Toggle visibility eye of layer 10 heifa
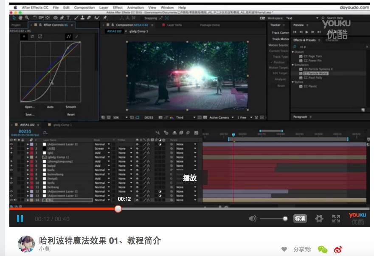The height and width of the screenshot is (256, 374). click(x=11, y=183)
